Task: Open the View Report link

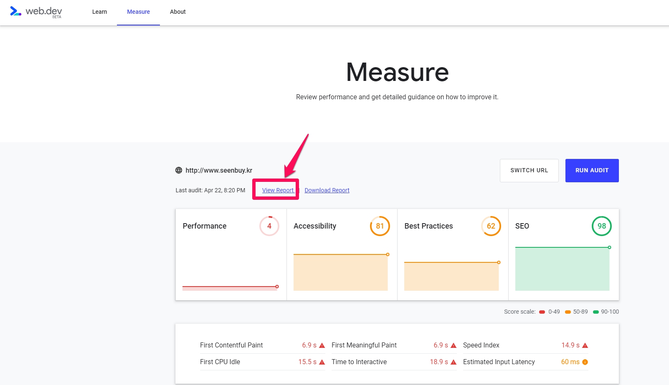Action: 278,190
